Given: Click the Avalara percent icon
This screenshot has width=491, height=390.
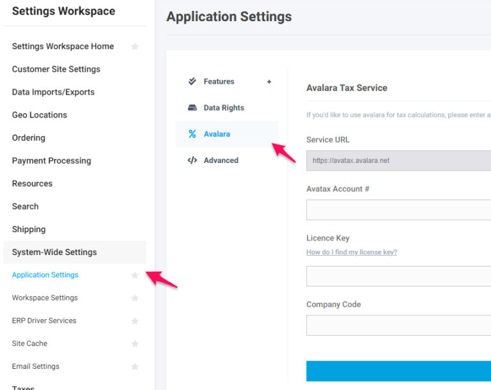Looking at the screenshot, I should tap(192, 134).
